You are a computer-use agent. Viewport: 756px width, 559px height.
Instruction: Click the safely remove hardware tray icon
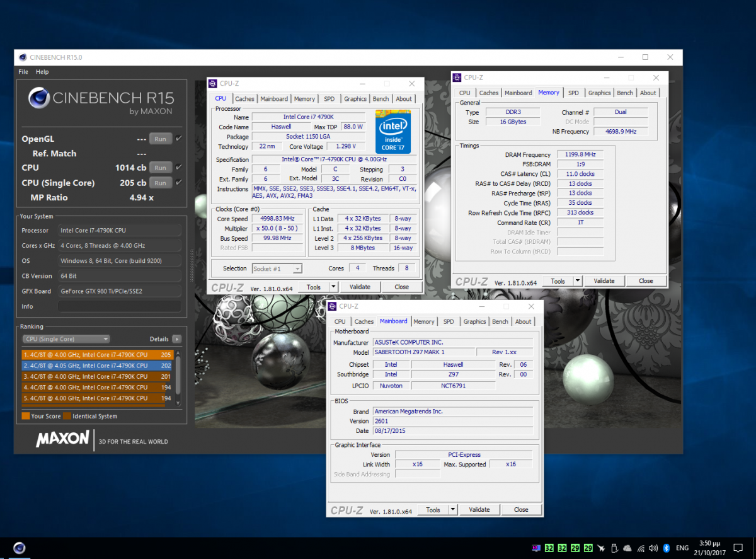tap(615, 548)
